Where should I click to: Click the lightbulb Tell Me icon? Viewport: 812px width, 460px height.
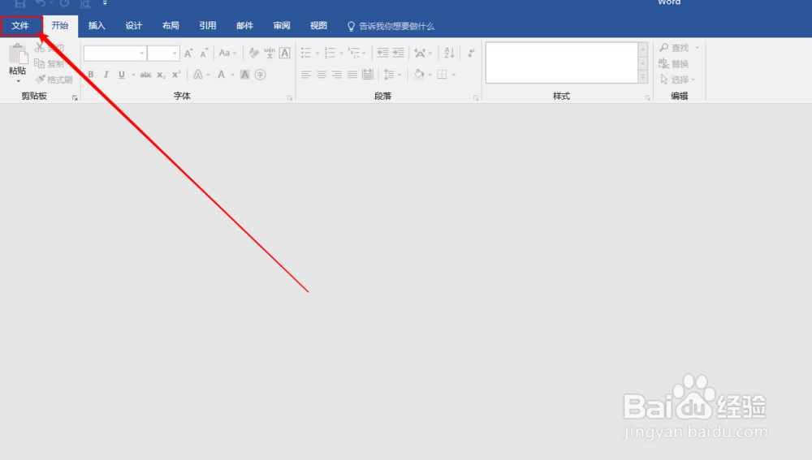(x=351, y=27)
